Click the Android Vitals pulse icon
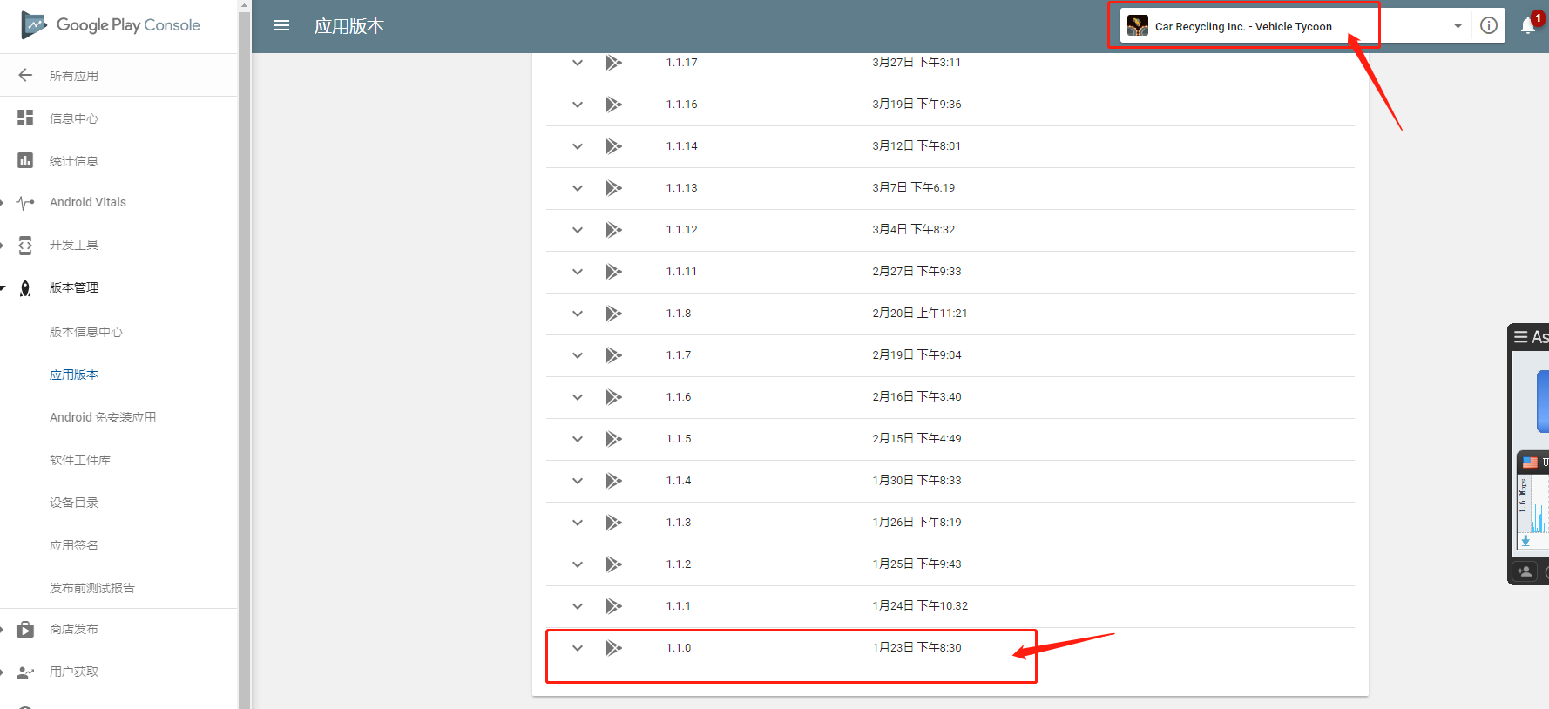 point(25,202)
